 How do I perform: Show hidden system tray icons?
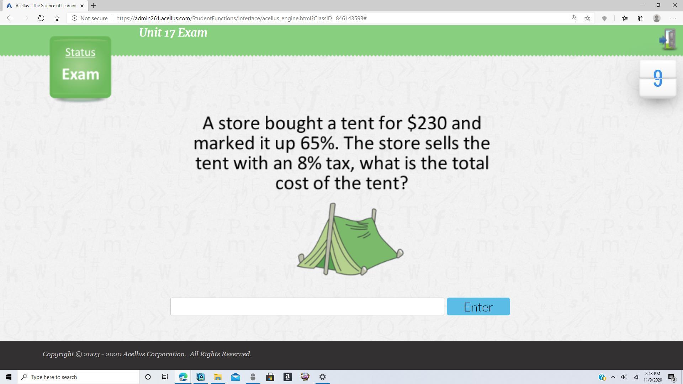(x=613, y=377)
